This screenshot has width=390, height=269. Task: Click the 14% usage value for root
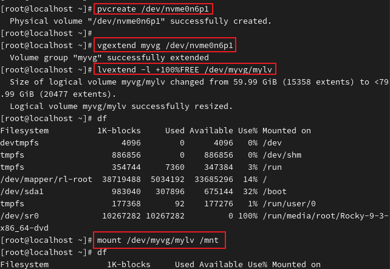pyautogui.click(x=250, y=180)
